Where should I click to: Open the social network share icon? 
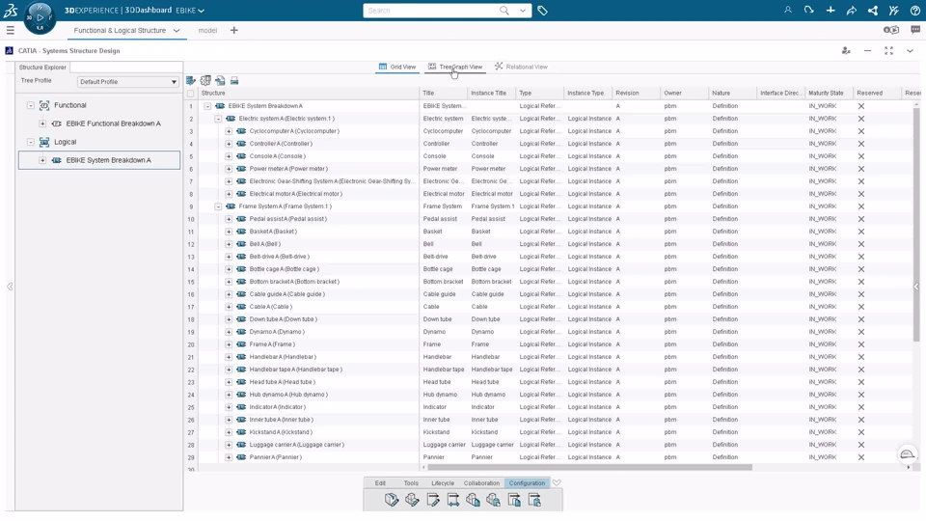[872, 10]
